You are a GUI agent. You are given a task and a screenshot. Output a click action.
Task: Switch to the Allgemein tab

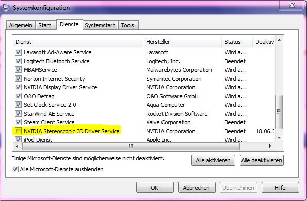coord(21,25)
